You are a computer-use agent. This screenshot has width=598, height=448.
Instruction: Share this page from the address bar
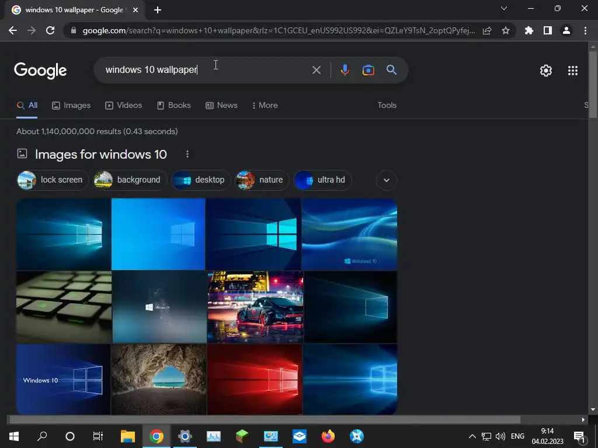pyautogui.click(x=487, y=30)
